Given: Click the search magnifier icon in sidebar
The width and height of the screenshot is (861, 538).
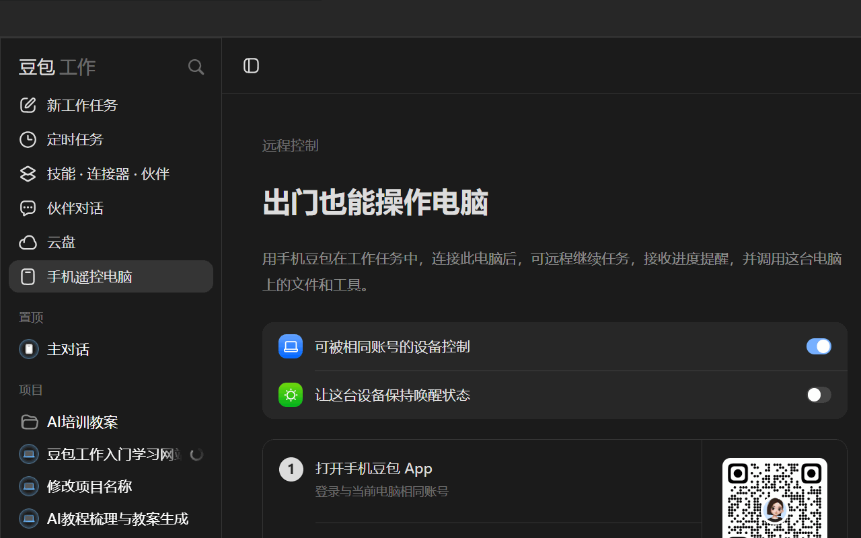Looking at the screenshot, I should click(x=196, y=67).
